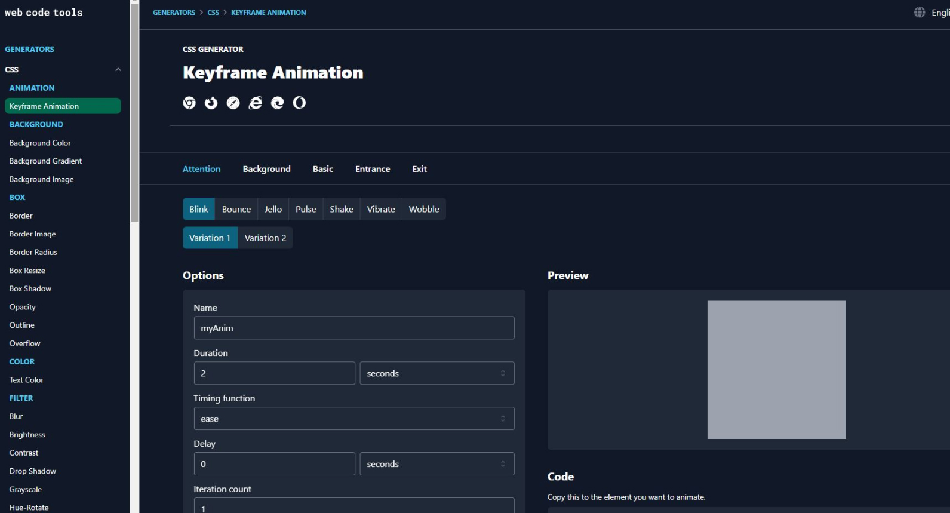This screenshot has width=950, height=513.
Task: Click the Delay value field
Action: [275, 464]
